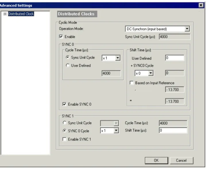Click SYNC 0 cycle time 4000 field
This screenshot has height=169, width=207.
111,73
